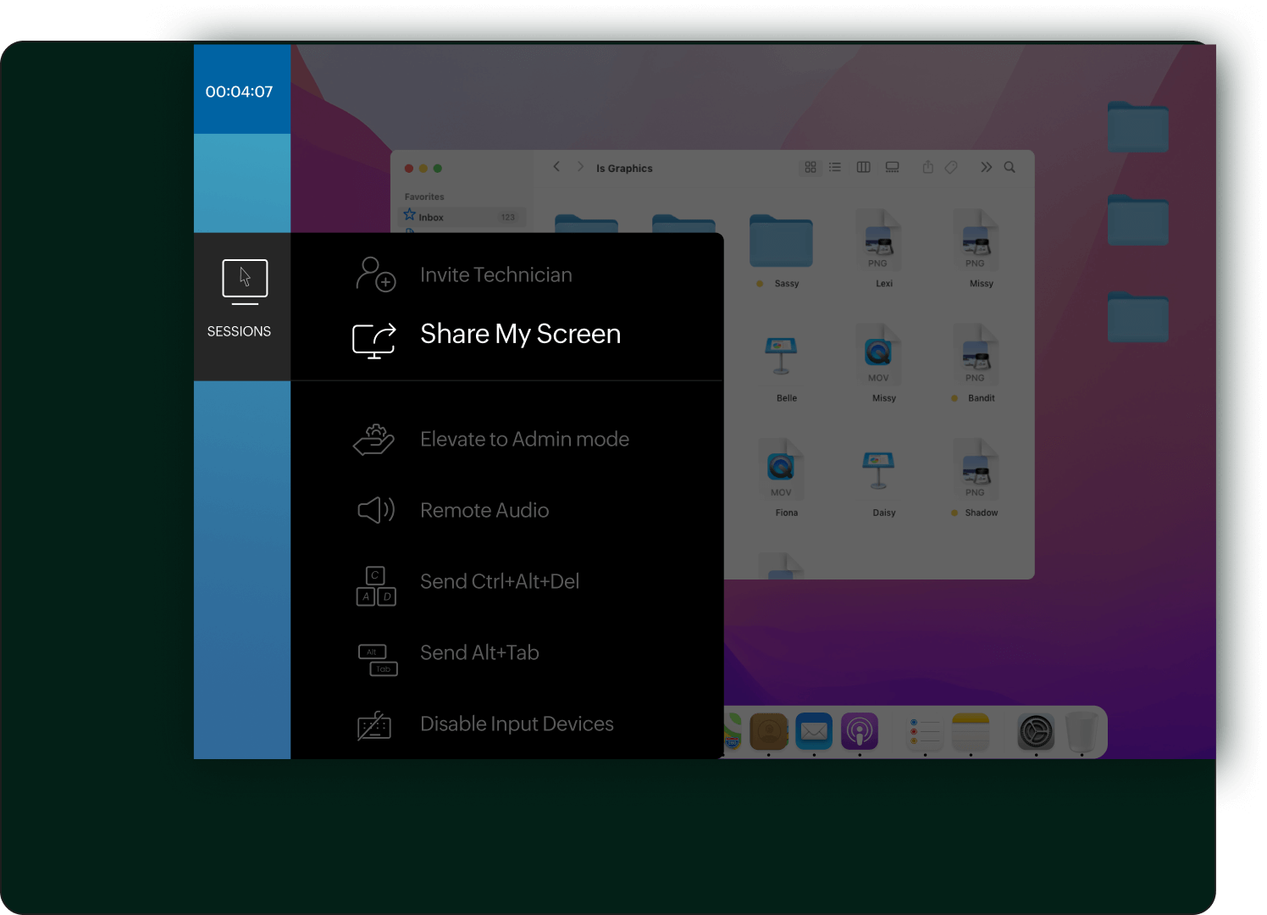Click the Send Alt+Tab keys icon
The image size is (1267, 915).
(x=378, y=660)
